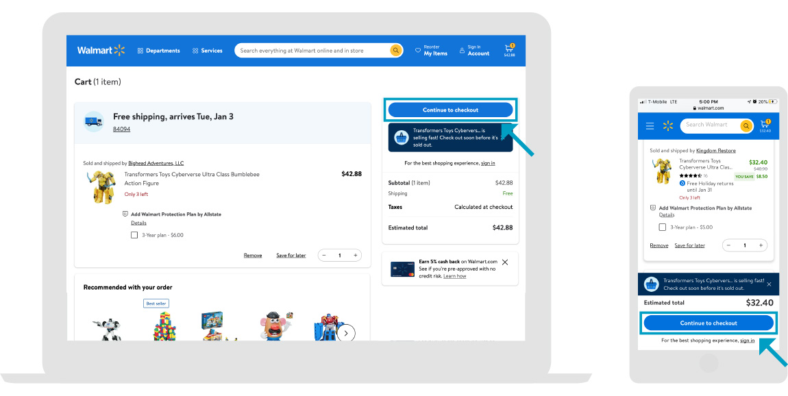Tap yellow search button on phone
This screenshot has height=396, width=788.
click(746, 125)
